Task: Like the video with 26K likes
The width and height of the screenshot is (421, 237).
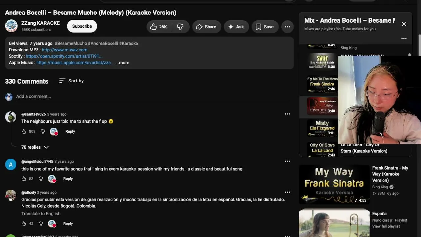Action: 159,27
